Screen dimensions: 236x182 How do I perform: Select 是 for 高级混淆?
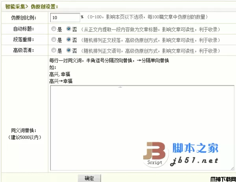point(53,50)
